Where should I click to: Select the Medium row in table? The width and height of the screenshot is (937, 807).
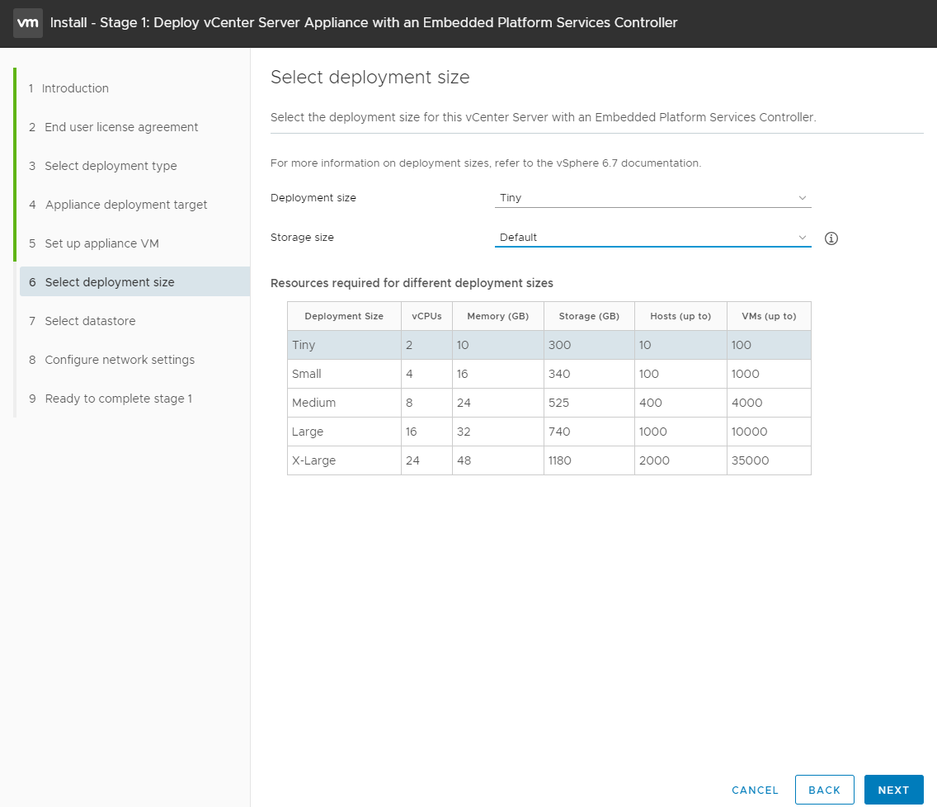[x=549, y=403]
